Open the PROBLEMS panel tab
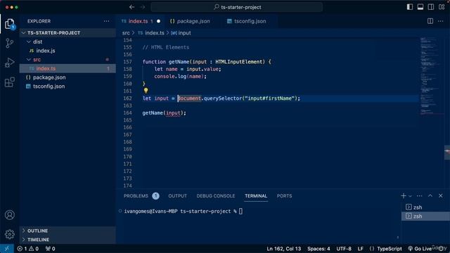The height and width of the screenshot is (253, 450). [141, 196]
